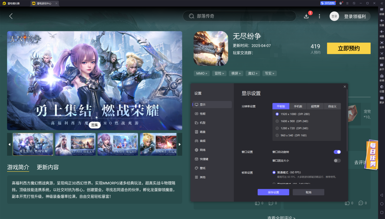Open 其他 settings category
The image size is (385, 219).
212,177
